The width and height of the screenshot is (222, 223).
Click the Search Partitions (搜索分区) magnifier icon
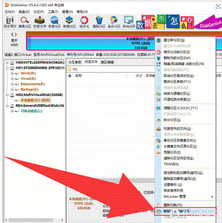pyautogui.click(x=25, y=22)
